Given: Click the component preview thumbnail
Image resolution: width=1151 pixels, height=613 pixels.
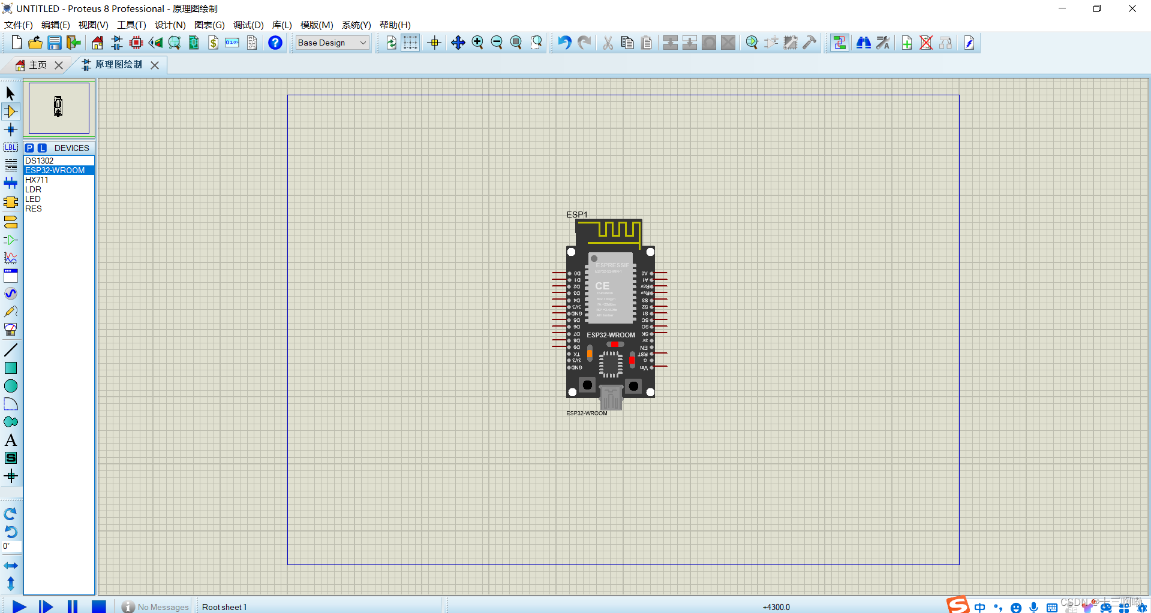Looking at the screenshot, I should pos(59,108).
